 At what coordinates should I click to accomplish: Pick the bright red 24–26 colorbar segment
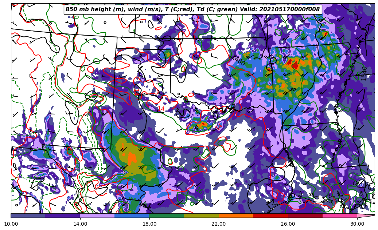[x=270, y=215]
